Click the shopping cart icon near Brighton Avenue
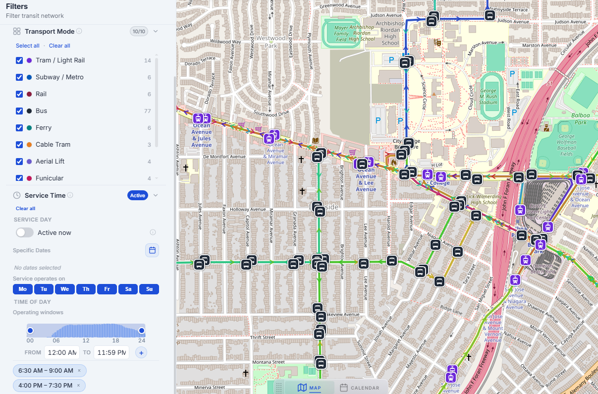 (x=352, y=152)
